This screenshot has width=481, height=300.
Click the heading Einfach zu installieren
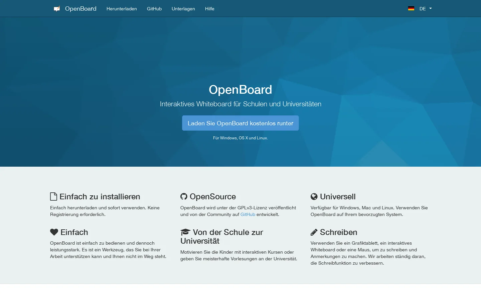point(100,197)
